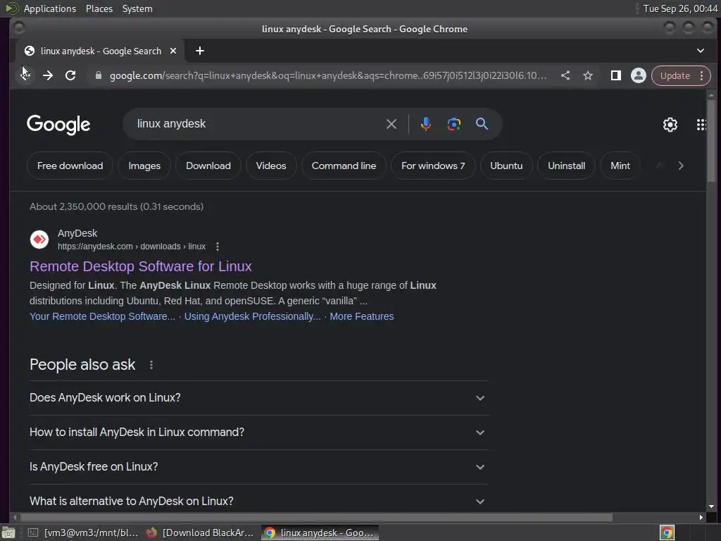Open the tab search dropdown arrow
The image size is (721, 541).
click(x=701, y=51)
